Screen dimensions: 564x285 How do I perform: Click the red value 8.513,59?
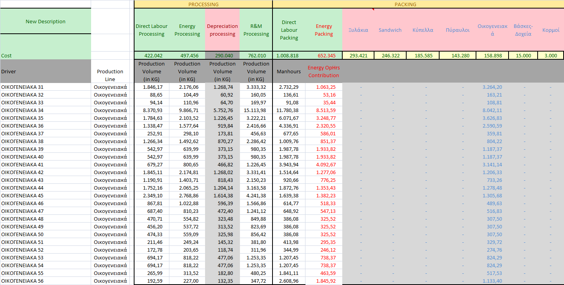pos(324,110)
